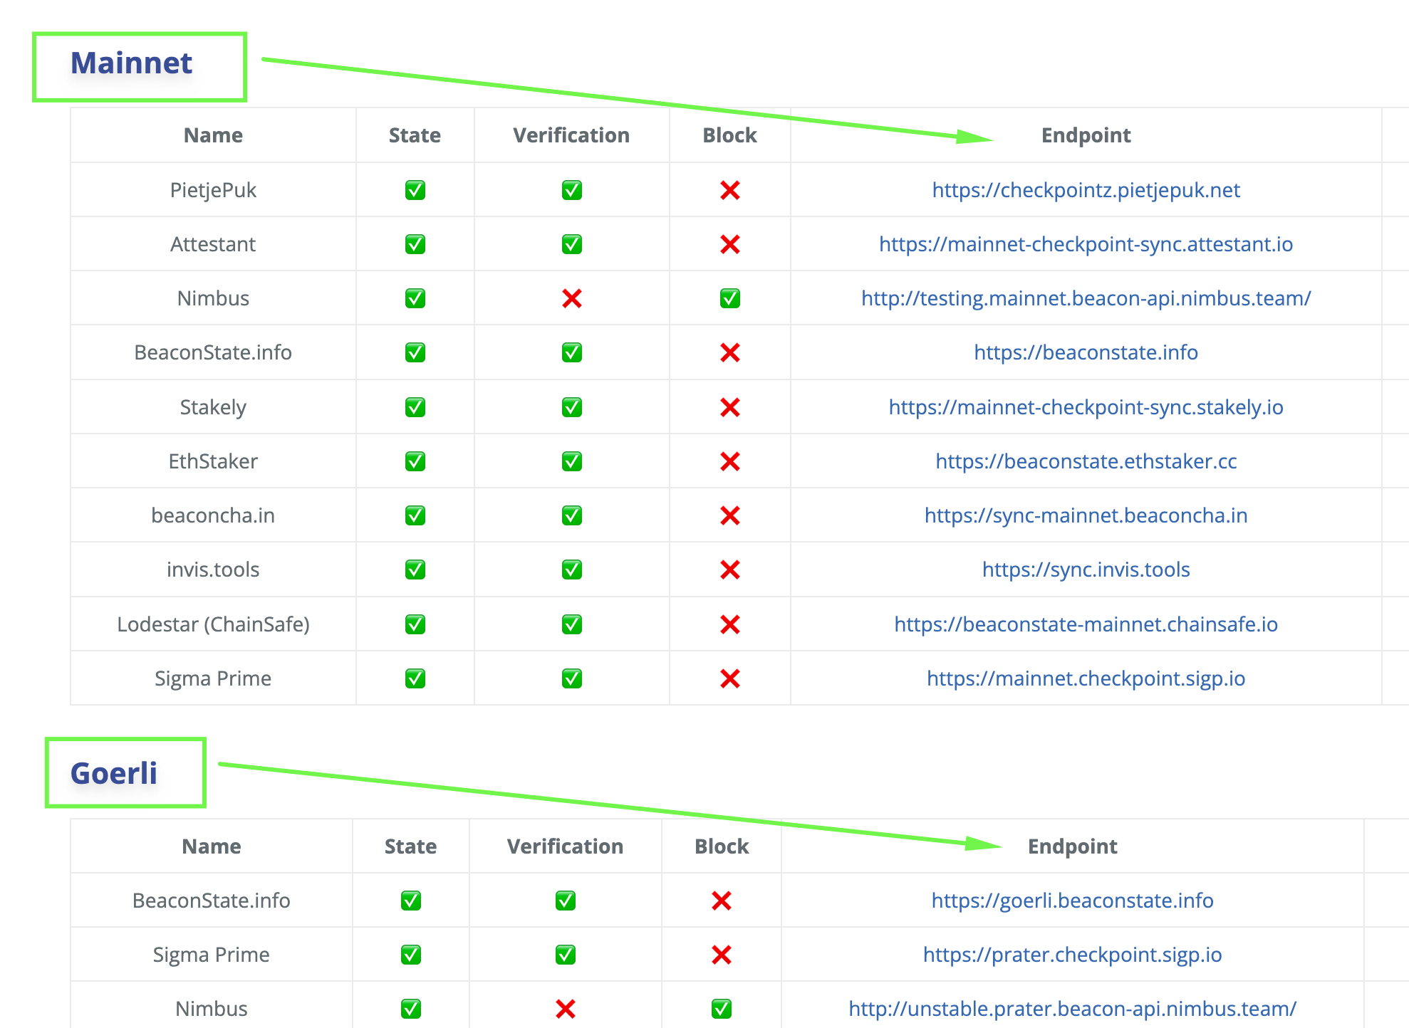This screenshot has height=1028, width=1409.
Task: Click the Mainnet BeaconState.info Block cross
Action: [x=730, y=352]
